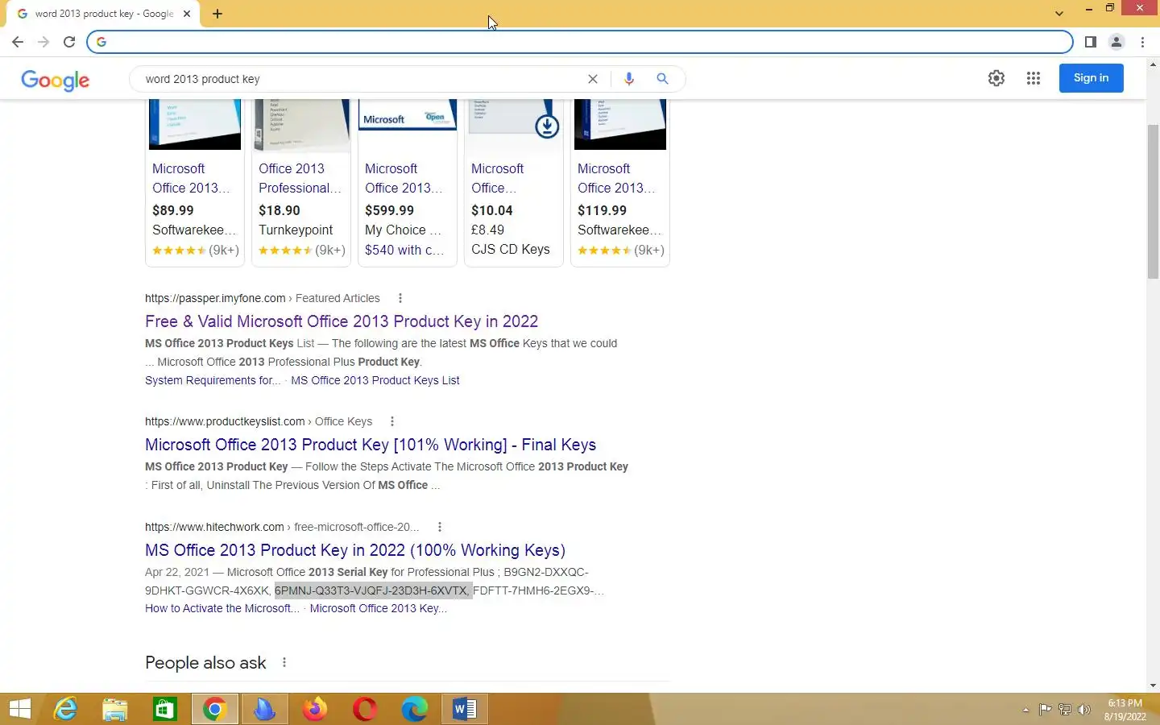Open the network tray icon
Viewport: 1160px width, 725px height.
[x=1064, y=710]
